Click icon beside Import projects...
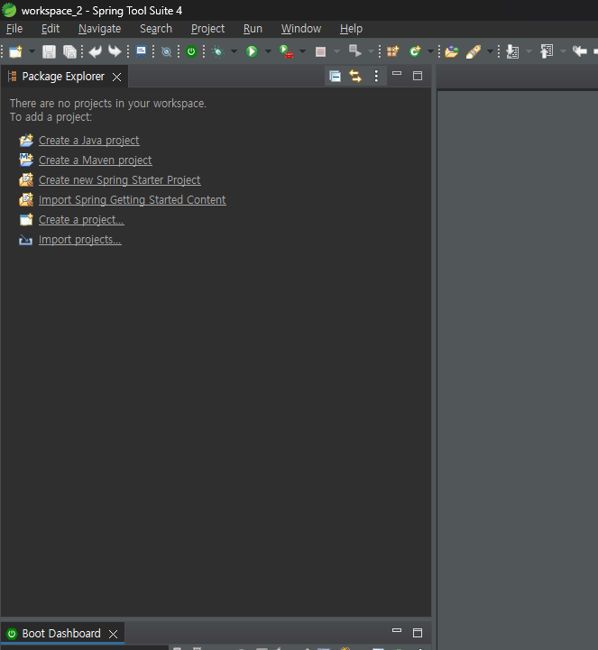This screenshot has width=598, height=650. pyautogui.click(x=26, y=240)
